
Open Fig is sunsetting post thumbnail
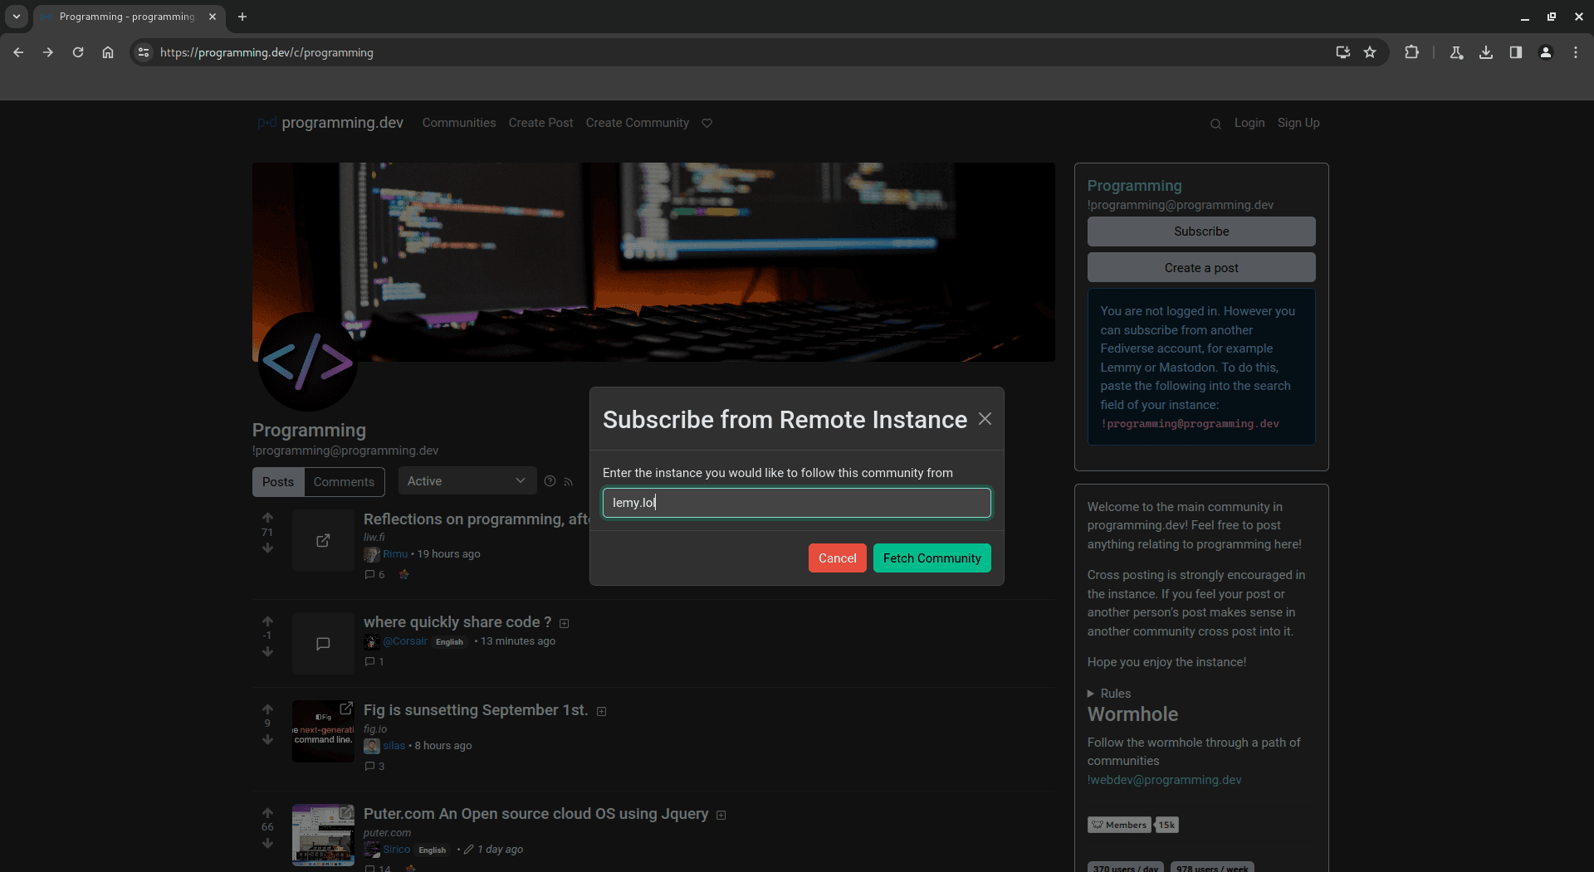(323, 732)
